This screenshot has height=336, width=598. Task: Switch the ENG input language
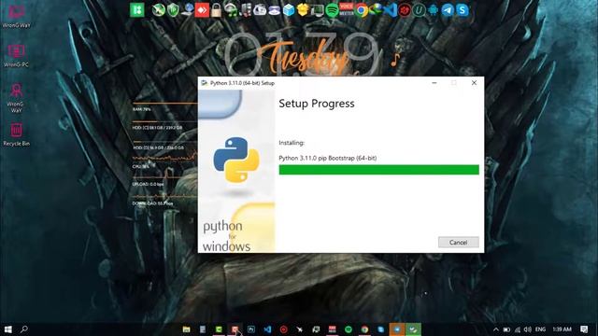click(x=540, y=329)
